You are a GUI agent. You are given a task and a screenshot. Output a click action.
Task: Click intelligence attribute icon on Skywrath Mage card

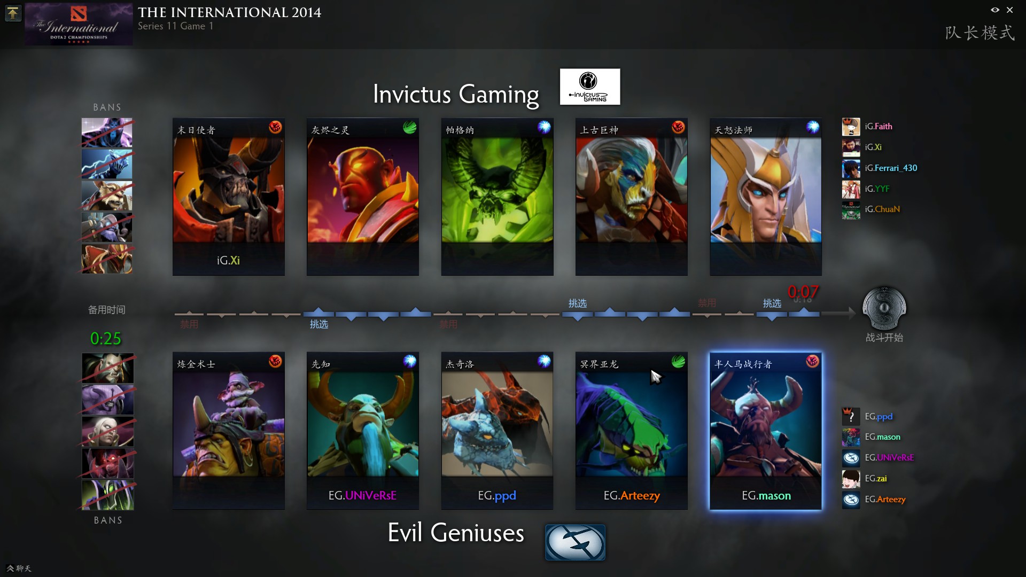(813, 127)
